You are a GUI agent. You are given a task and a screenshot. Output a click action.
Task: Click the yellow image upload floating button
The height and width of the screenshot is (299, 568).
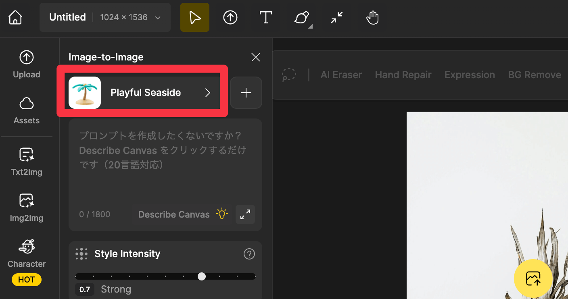533,278
